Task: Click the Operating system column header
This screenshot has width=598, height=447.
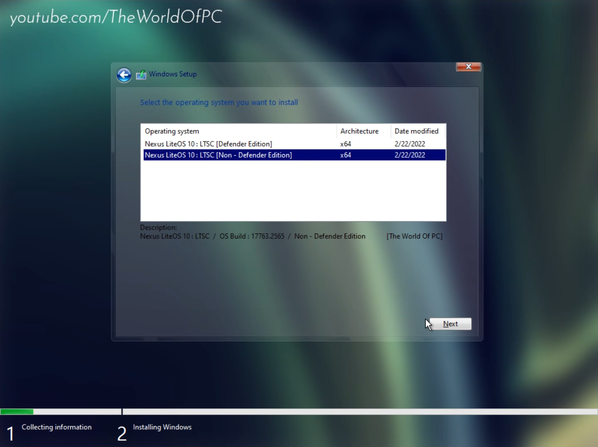Action: [x=238, y=131]
